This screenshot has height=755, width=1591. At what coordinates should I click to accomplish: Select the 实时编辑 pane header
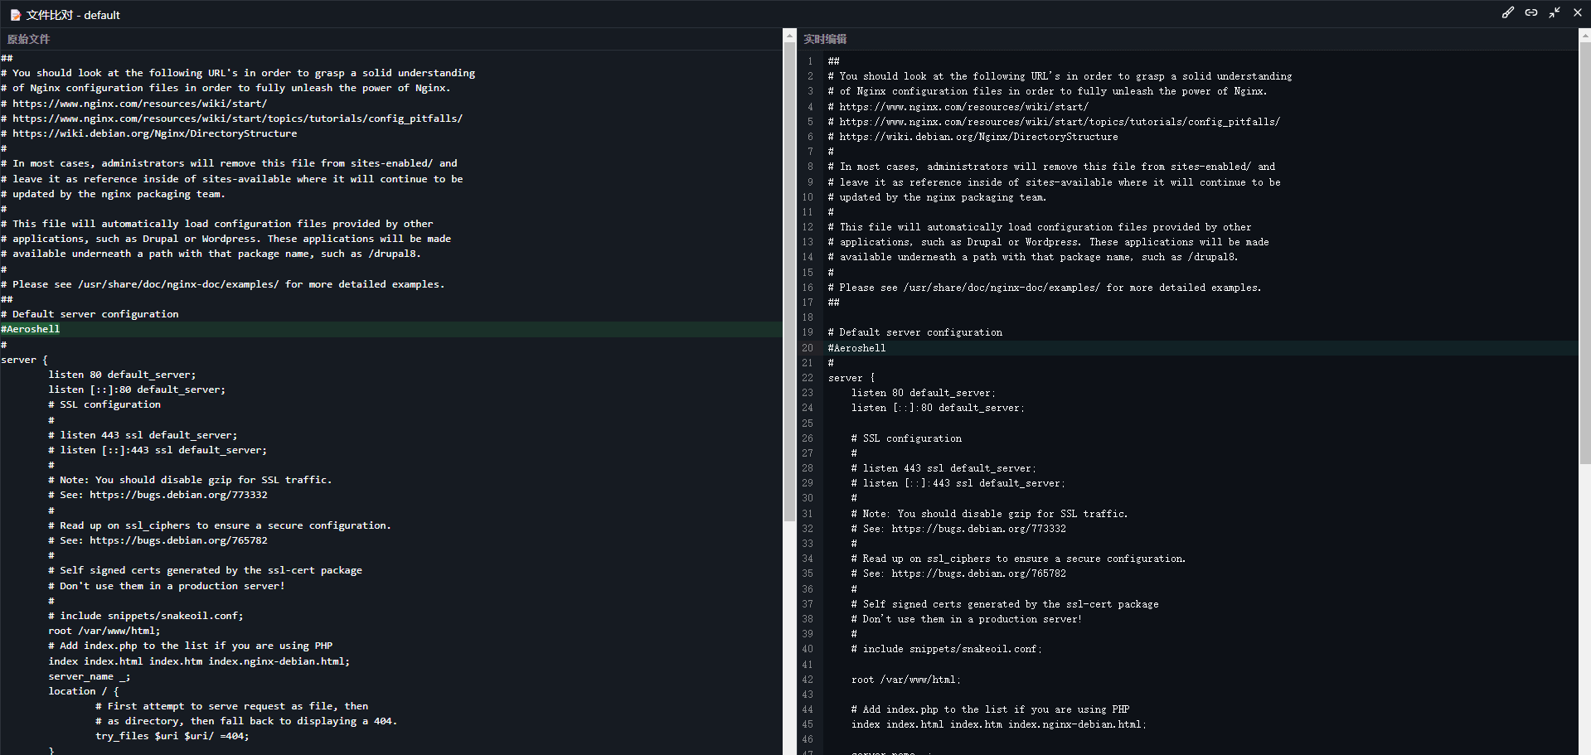pyautogui.click(x=825, y=39)
